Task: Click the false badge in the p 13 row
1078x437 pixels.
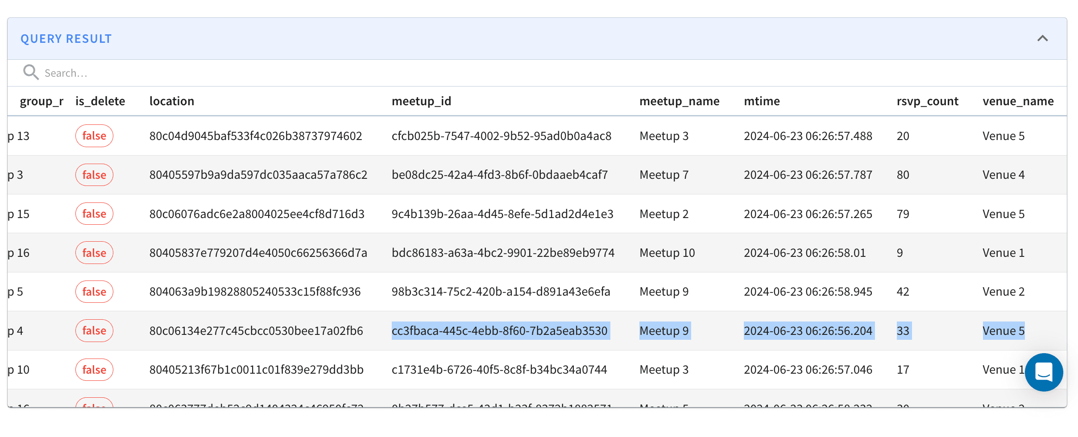Action: (x=94, y=136)
